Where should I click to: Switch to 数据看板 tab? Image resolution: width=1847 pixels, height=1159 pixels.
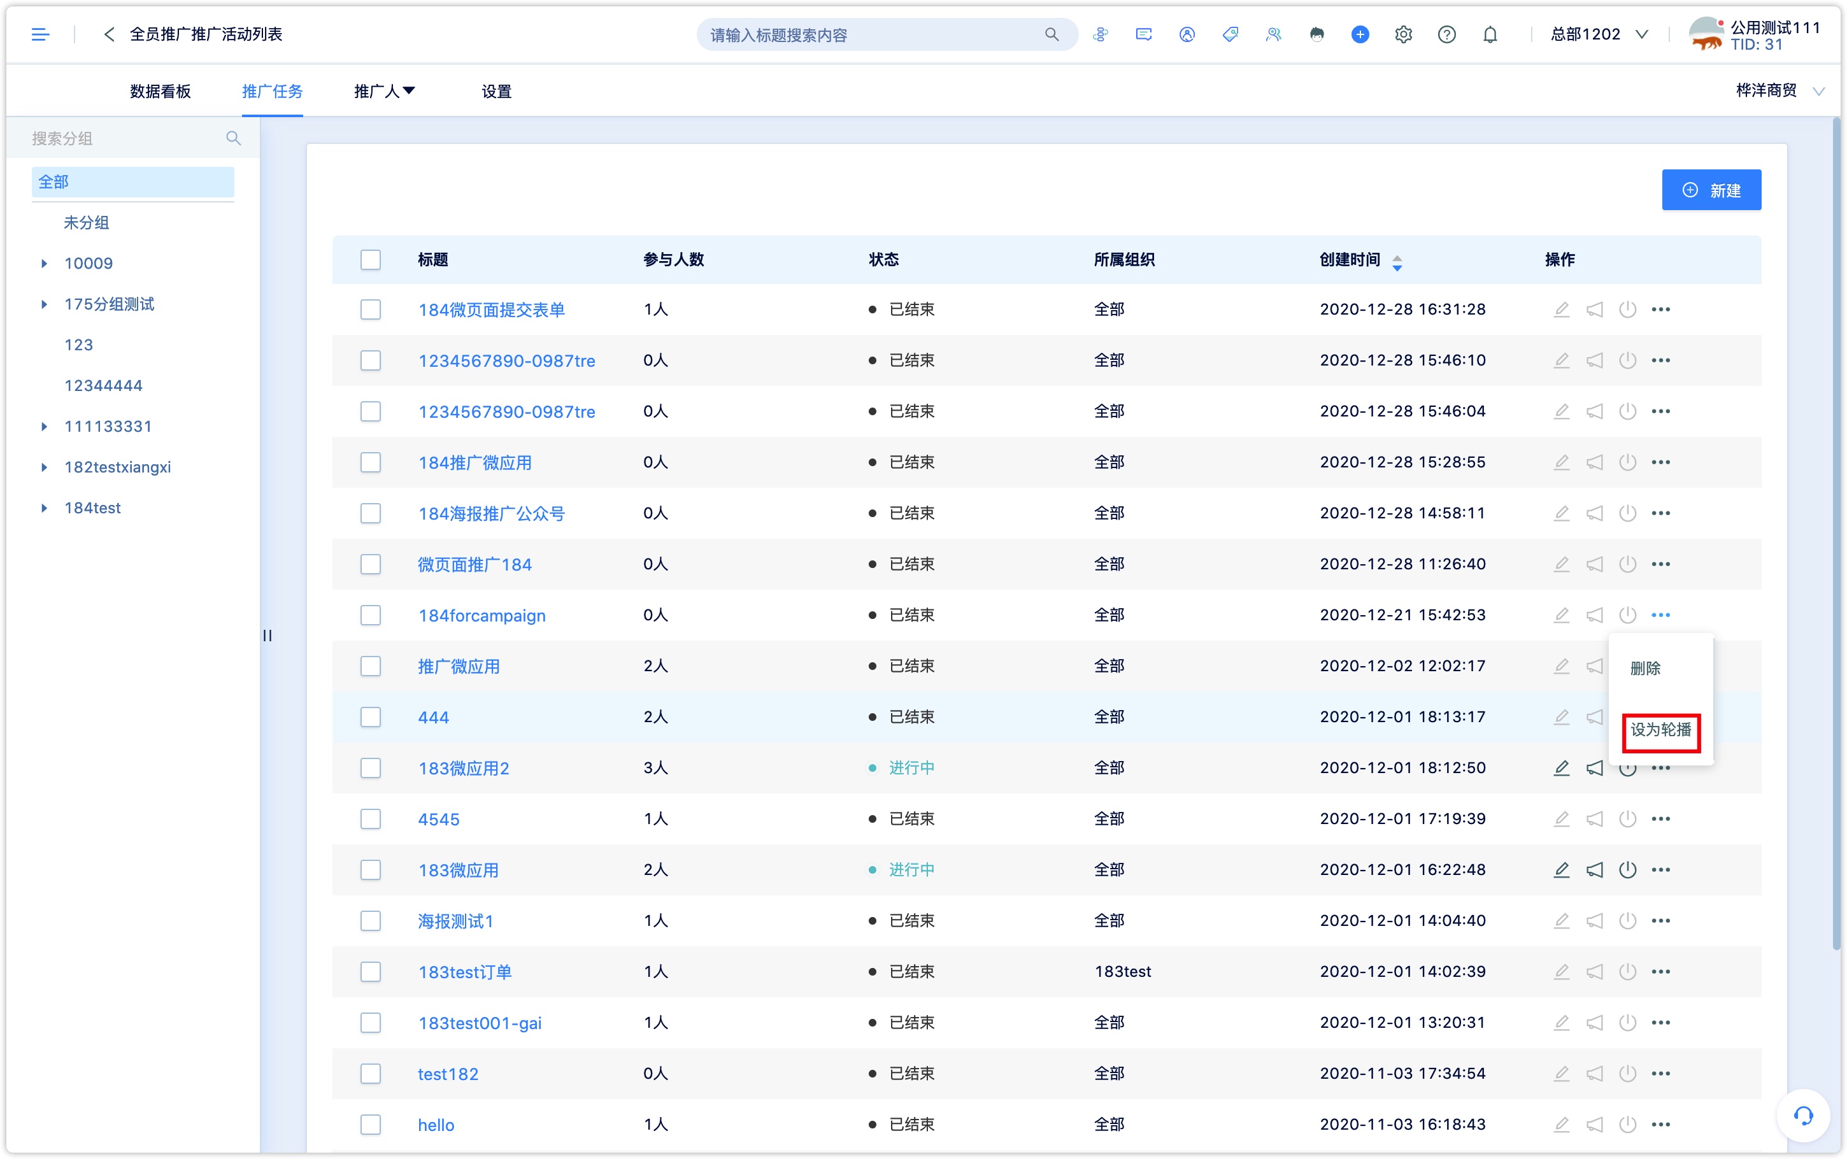coord(160,91)
